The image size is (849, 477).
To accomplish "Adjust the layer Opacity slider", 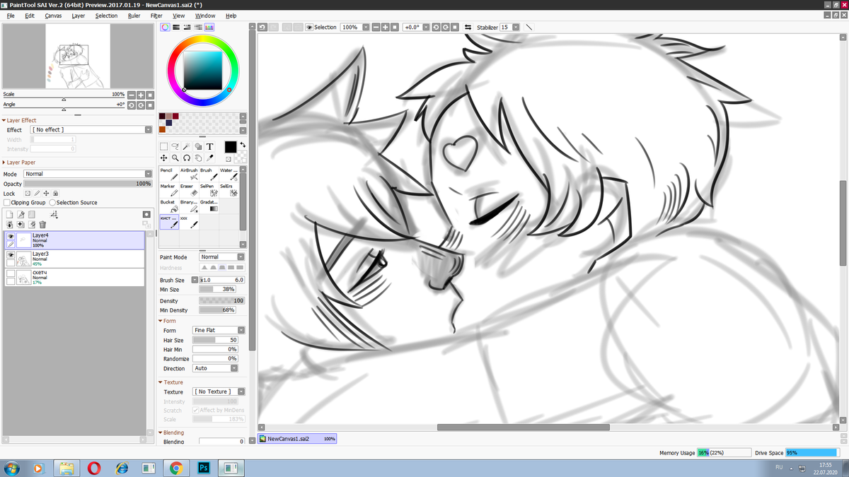I will [x=88, y=184].
